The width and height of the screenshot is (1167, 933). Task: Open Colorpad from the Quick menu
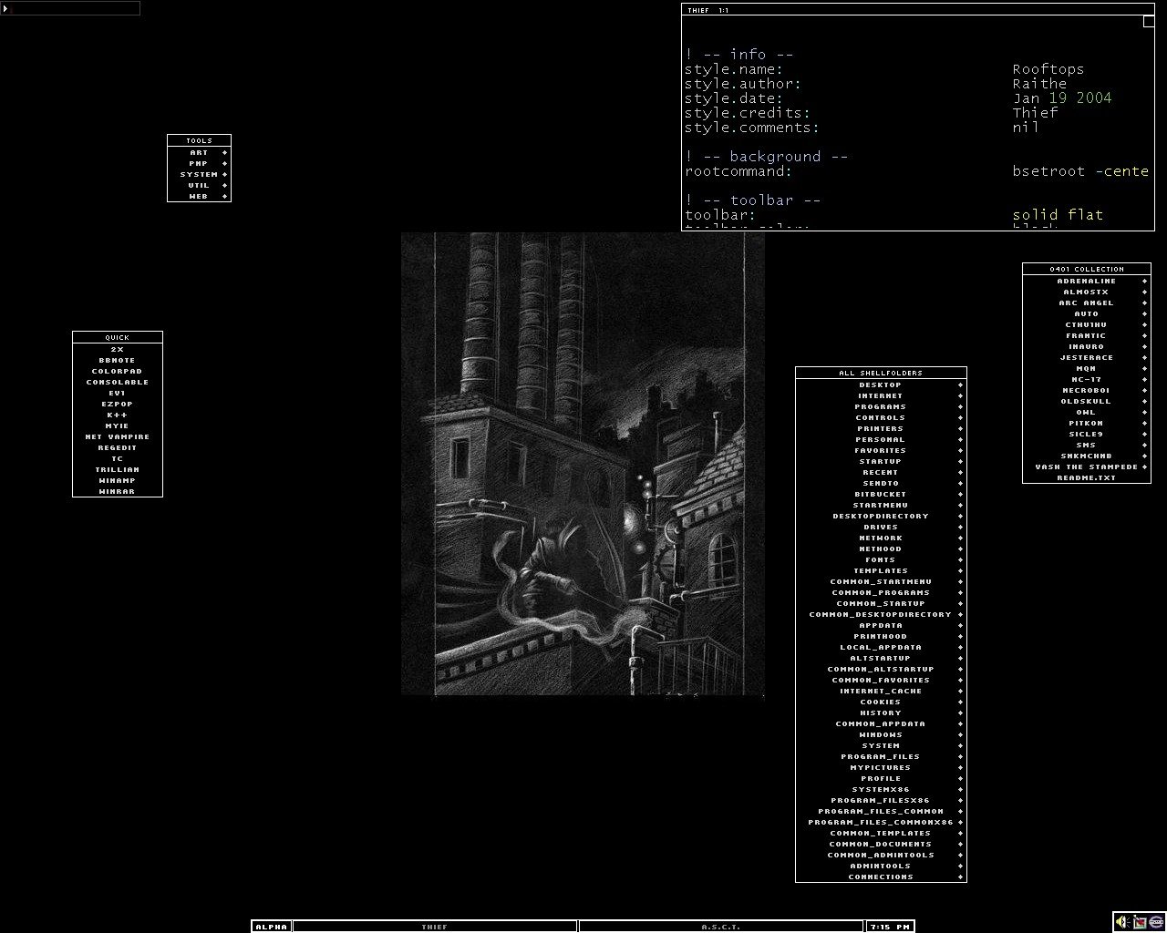117,372
